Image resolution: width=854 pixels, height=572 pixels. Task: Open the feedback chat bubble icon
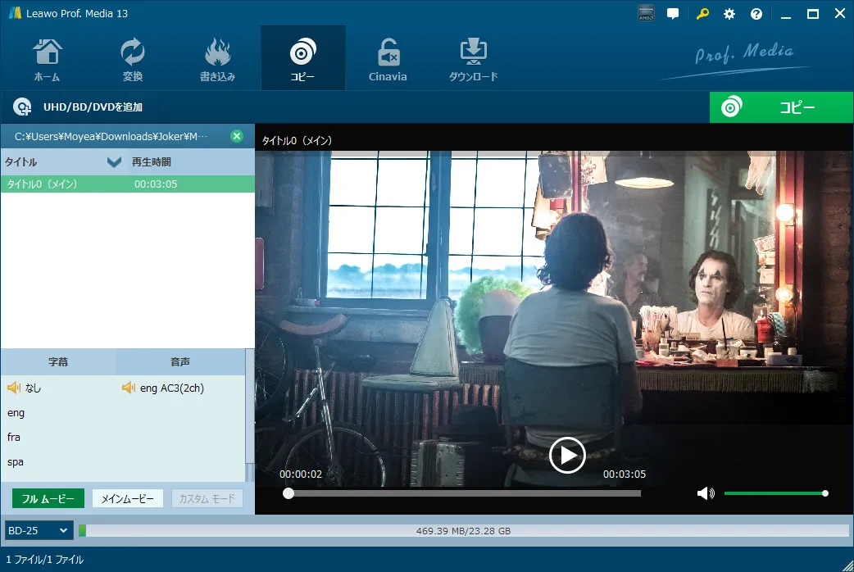(673, 14)
